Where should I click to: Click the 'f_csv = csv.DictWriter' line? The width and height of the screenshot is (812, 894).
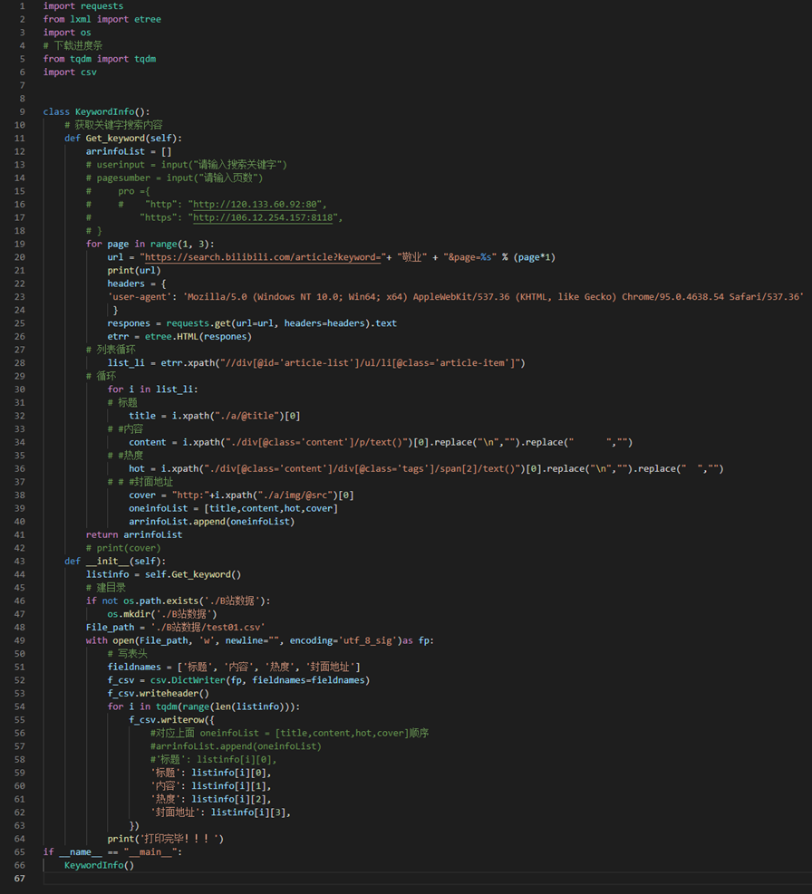click(x=238, y=680)
